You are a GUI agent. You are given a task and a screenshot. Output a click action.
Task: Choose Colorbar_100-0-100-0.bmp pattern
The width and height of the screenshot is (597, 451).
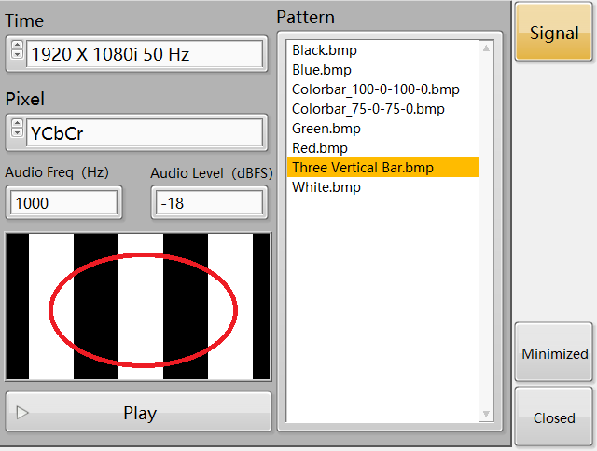coord(375,89)
